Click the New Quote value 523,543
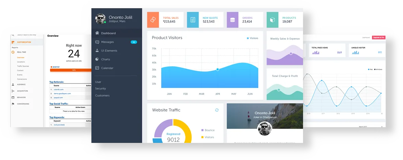The width and height of the screenshot is (403, 160). pos(209,22)
